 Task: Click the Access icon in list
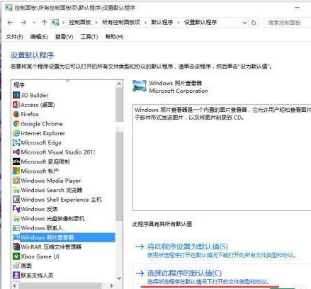point(16,105)
